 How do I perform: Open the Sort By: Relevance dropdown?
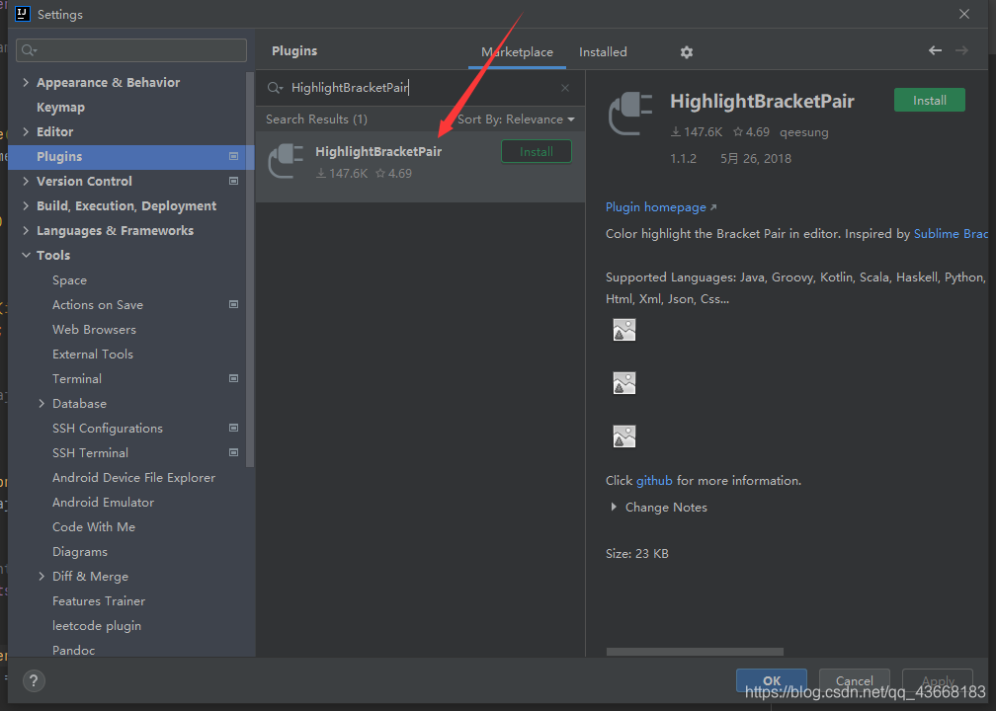[516, 119]
